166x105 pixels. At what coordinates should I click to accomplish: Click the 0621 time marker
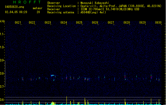[18, 23]
